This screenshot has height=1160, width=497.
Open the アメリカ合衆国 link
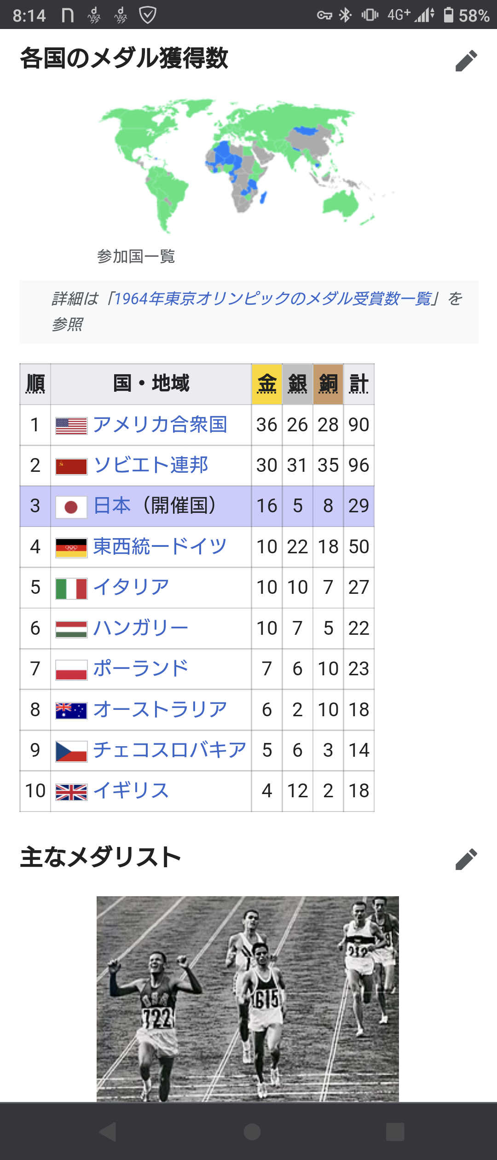160,424
